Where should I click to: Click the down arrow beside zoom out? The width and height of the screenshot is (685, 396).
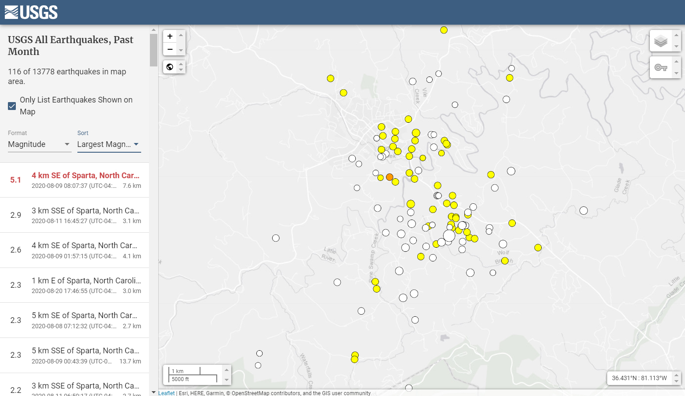[x=181, y=50]
